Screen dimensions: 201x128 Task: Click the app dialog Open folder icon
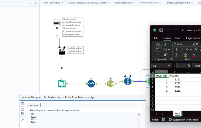[23, 109]
